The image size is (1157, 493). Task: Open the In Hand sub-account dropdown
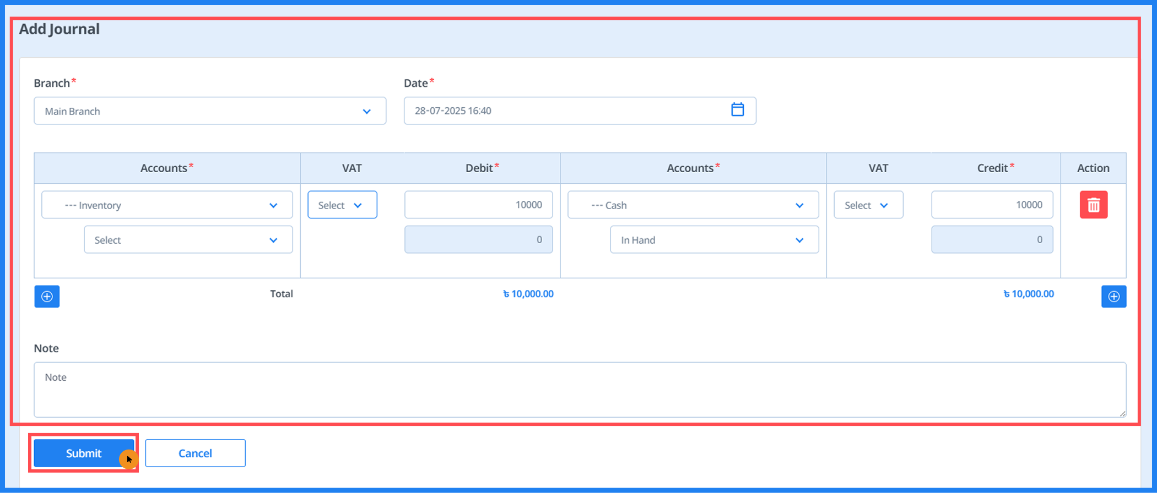[714, 240]
